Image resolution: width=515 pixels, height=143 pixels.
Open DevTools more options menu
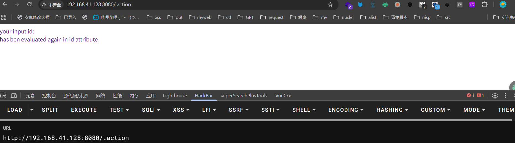[x=506, y=95]
